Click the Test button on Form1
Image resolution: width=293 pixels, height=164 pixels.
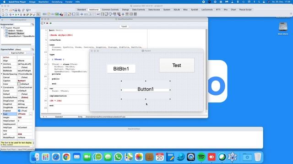177,65
